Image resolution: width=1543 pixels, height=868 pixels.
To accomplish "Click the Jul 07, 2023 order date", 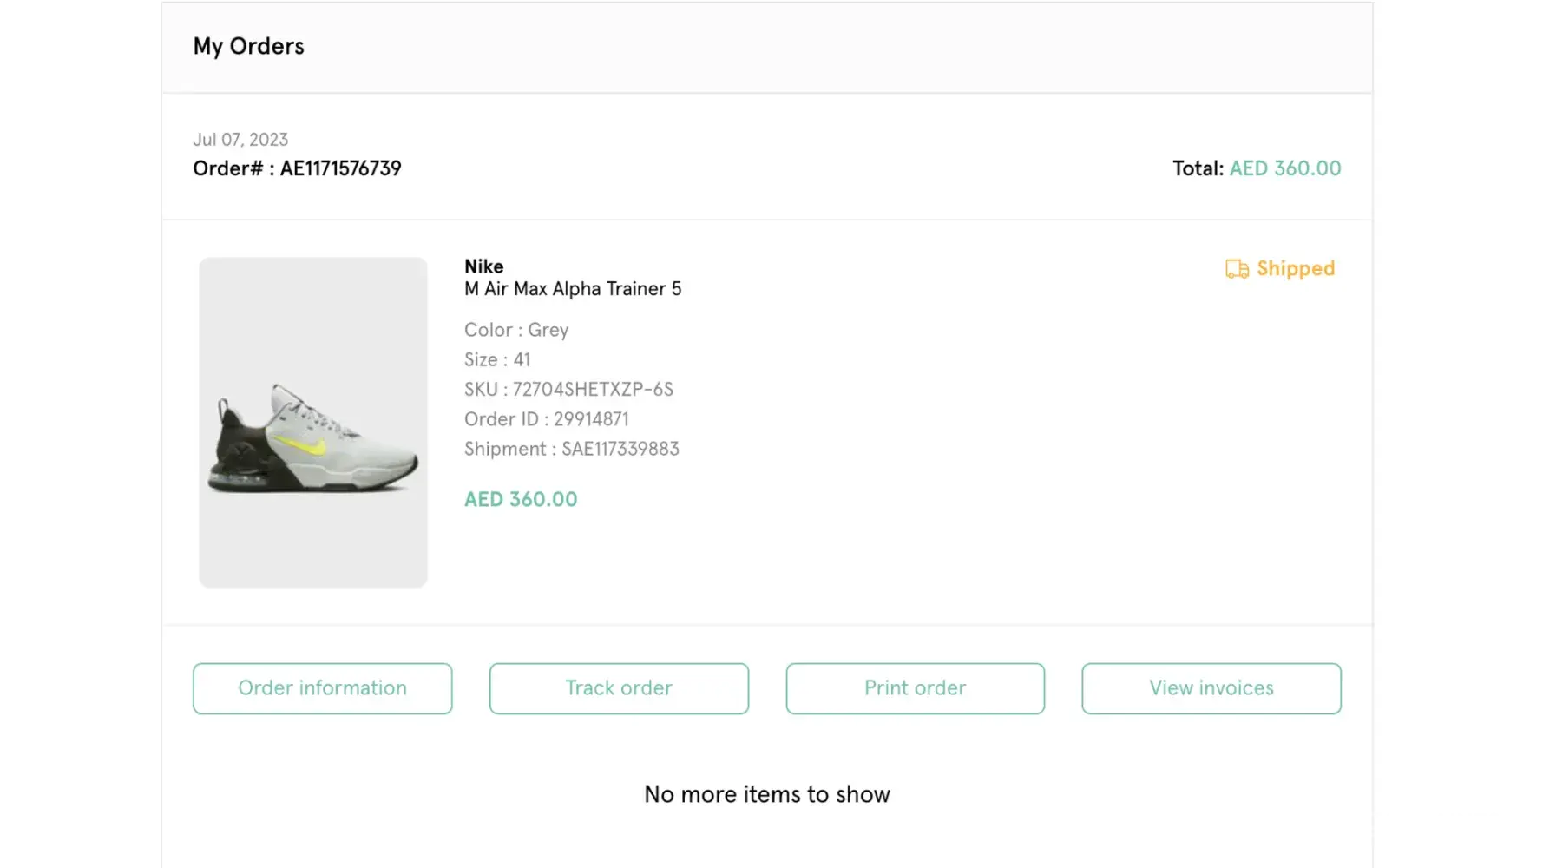I will click(240, 140).
